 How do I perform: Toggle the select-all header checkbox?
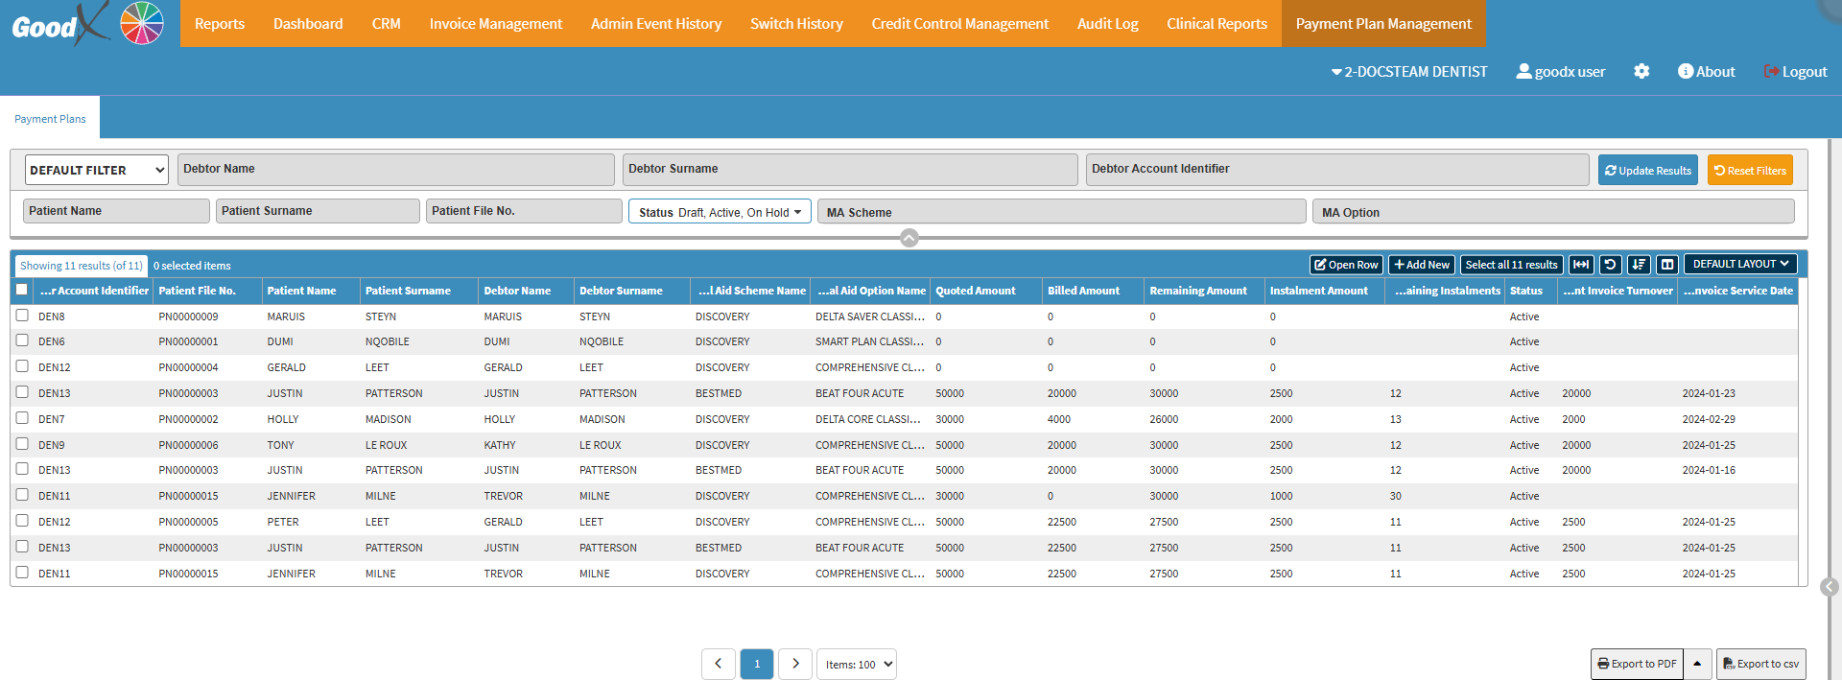click(22, 290)
